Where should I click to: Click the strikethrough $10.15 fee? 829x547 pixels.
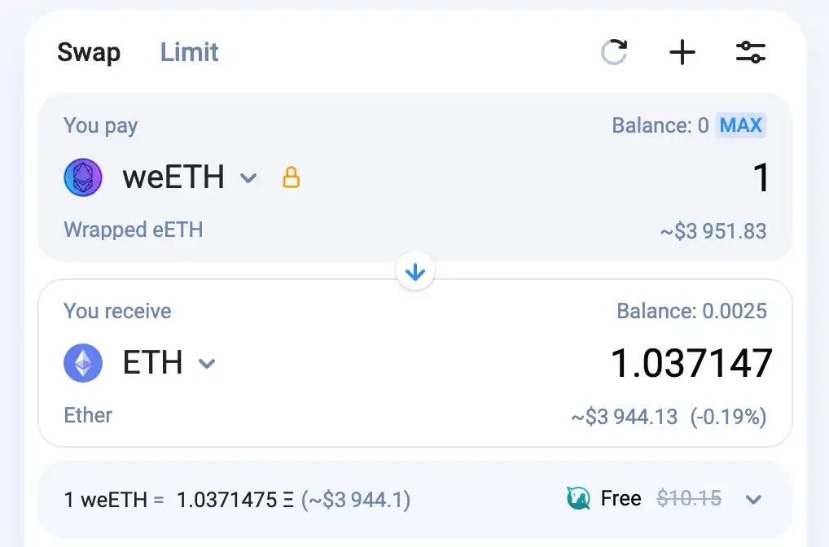pyautogui.click(x=689, y=498)
